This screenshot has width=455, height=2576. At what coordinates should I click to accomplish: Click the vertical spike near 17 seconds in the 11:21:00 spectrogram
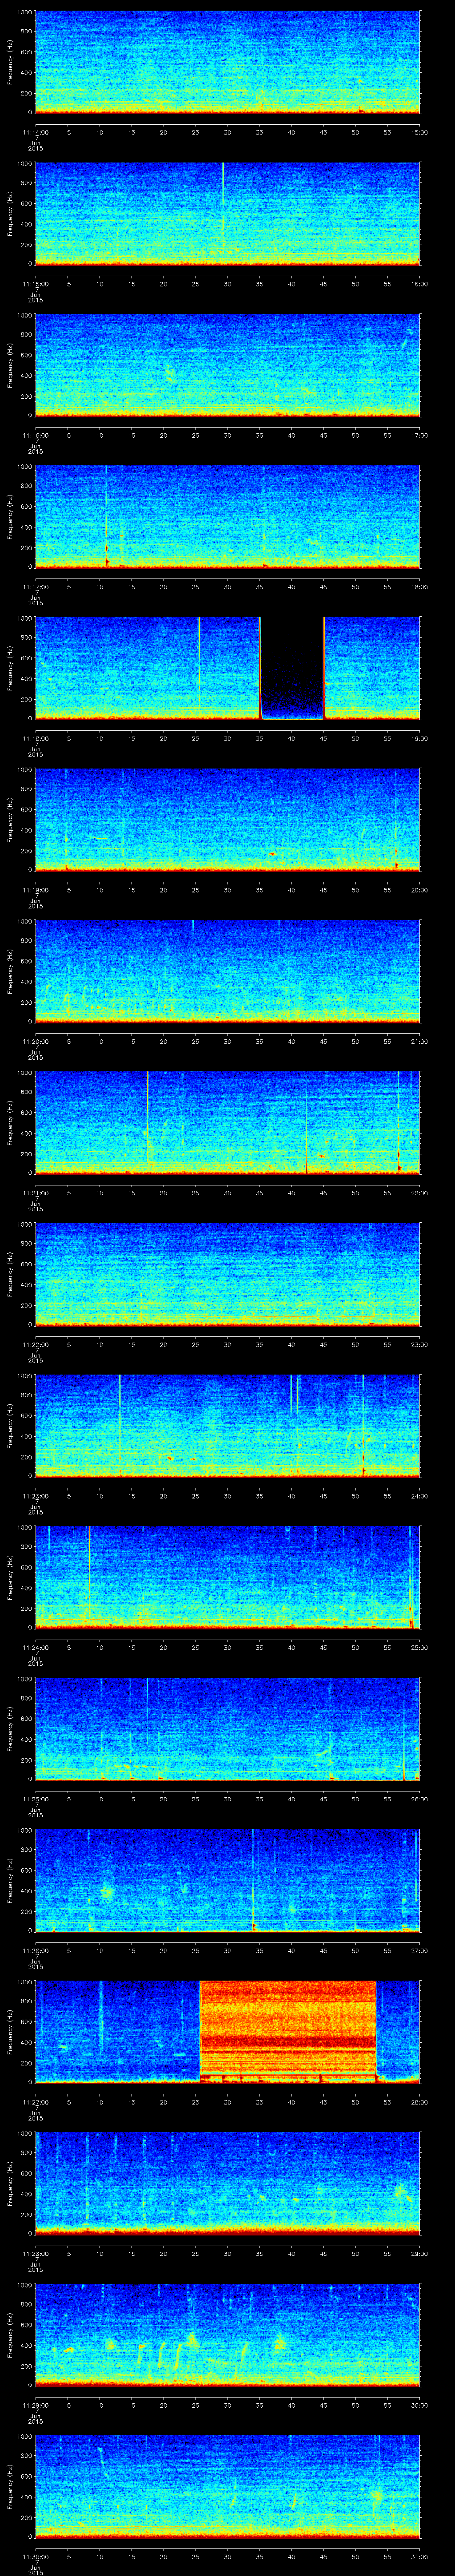147,1118
